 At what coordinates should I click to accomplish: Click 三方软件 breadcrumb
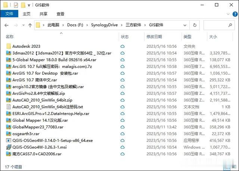133,25
